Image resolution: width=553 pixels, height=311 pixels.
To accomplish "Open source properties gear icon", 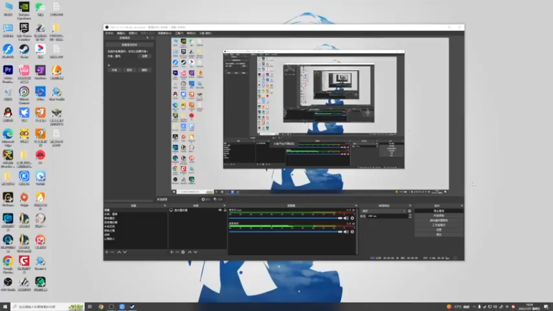I will [x=183, y=252].
